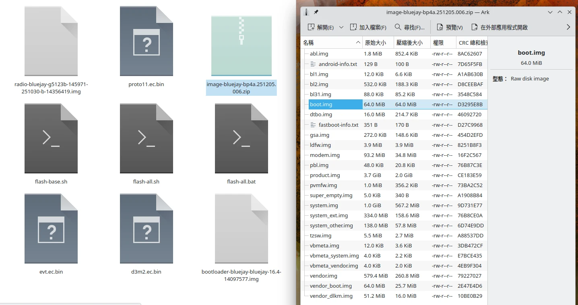Sort by Compressed Size (壓縮後大小) column

point(409,43)
